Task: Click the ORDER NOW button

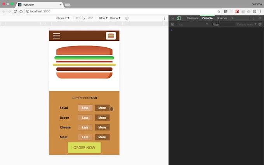Action: [x=84, y=148]
